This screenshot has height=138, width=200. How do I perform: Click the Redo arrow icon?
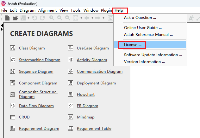42,18
